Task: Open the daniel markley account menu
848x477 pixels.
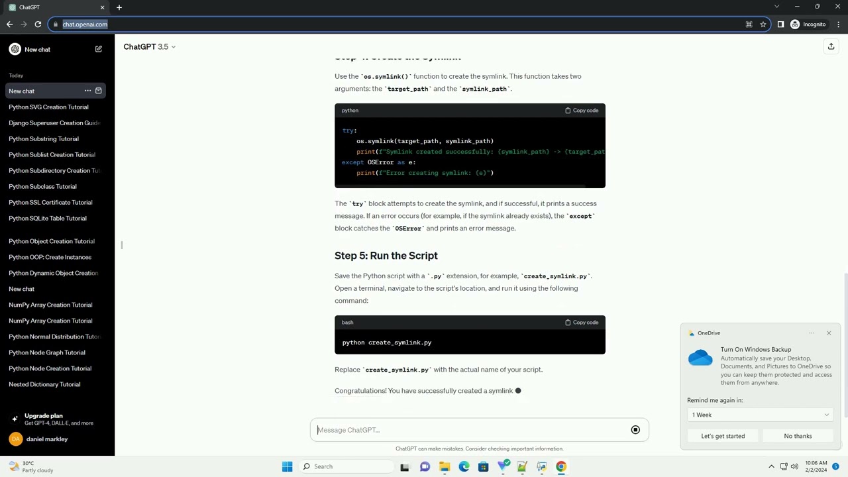Action: [46, 439]
